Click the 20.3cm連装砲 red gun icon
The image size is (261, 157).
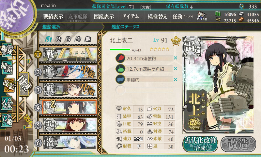point(120,58)
